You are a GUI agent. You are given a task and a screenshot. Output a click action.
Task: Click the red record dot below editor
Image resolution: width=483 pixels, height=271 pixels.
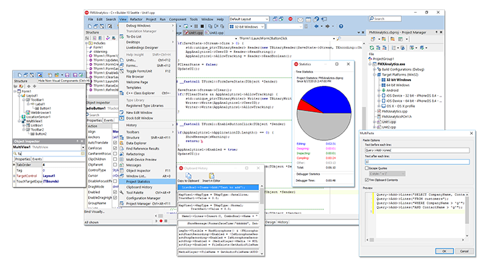(x=161, y=221)
